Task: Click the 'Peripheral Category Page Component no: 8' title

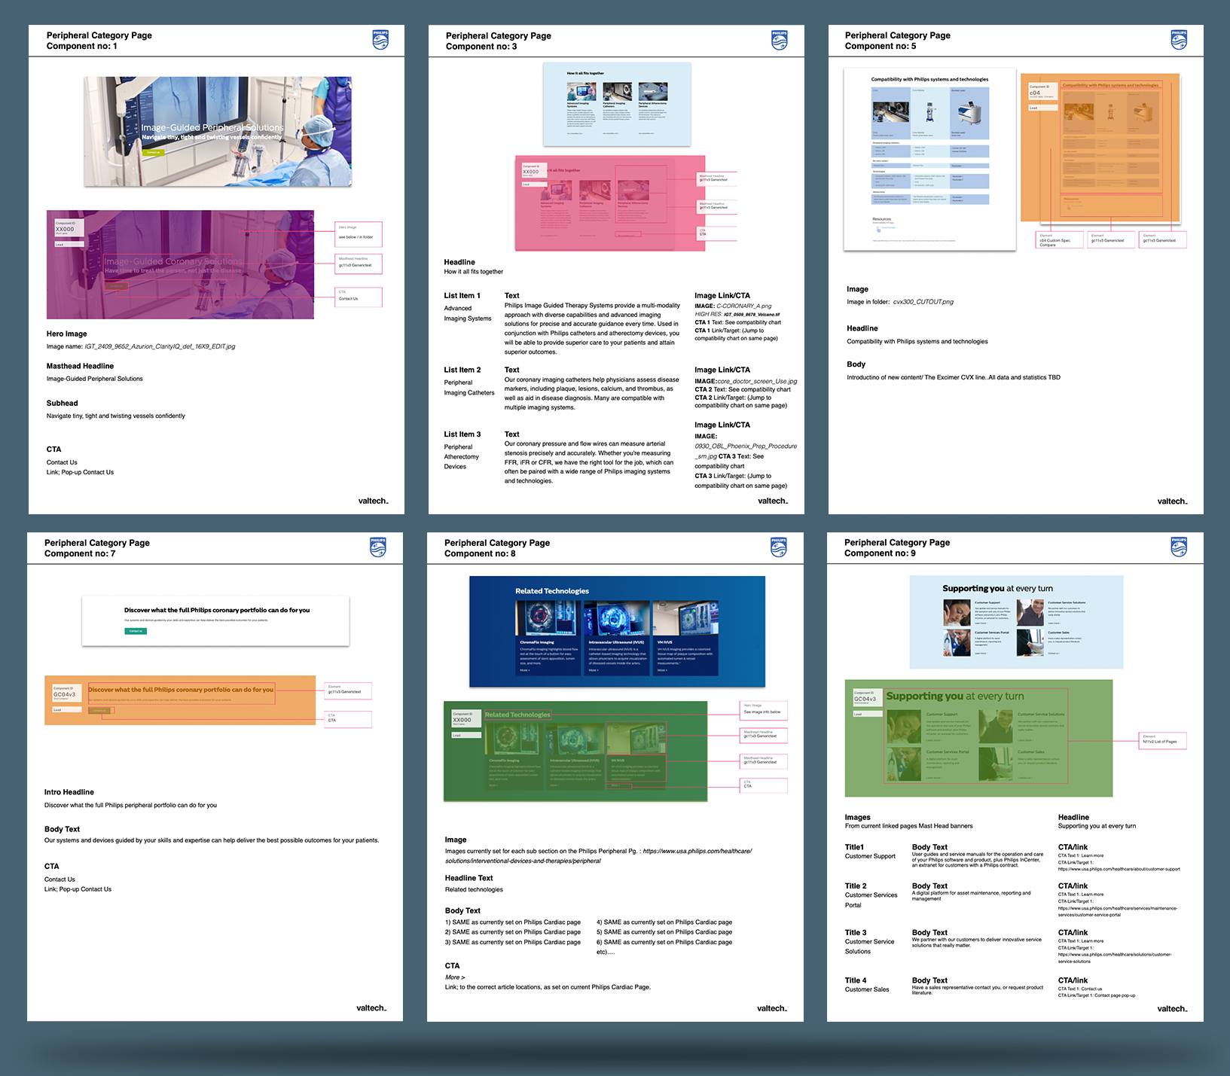Action: coord(497,548)
